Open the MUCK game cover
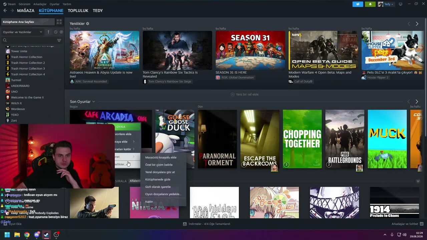Screen dimensions: 427x240 [x=387, y=139]
